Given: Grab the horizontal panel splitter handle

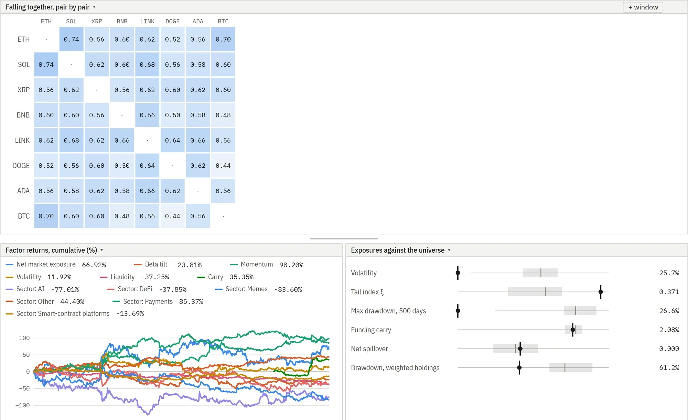Looking at the screenshot, I should (344, 239).
